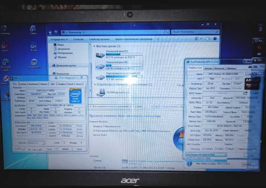Click Удалить или изменить программу button
The height and width of the screenshot is (188, 266).
point(134,39)
